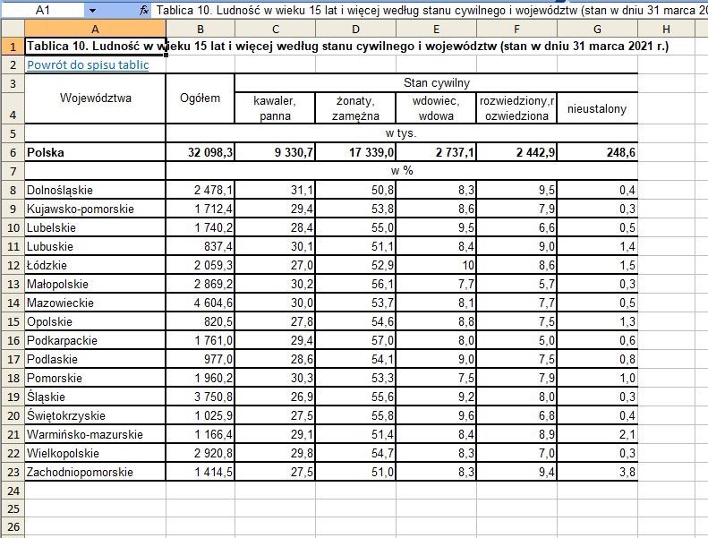Select the column F header
Image resolution: width=708 pixels, height=538 pixels.
tap(516, 29)
